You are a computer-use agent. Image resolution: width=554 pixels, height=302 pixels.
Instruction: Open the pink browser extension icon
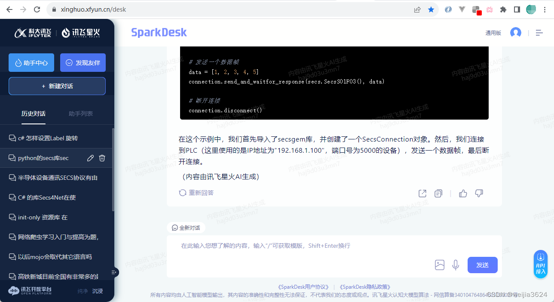[x=490, y=9]
